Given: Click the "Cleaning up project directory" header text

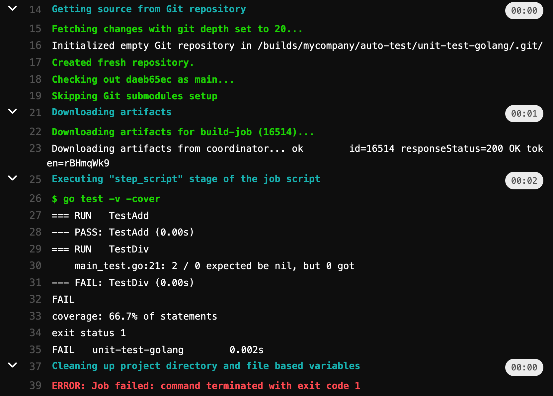Looking at the screenshot, I should coord(206,366).
